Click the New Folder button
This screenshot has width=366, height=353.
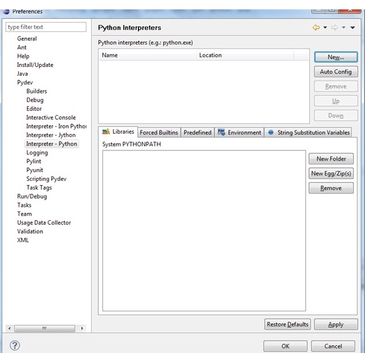tap(331, 159)
